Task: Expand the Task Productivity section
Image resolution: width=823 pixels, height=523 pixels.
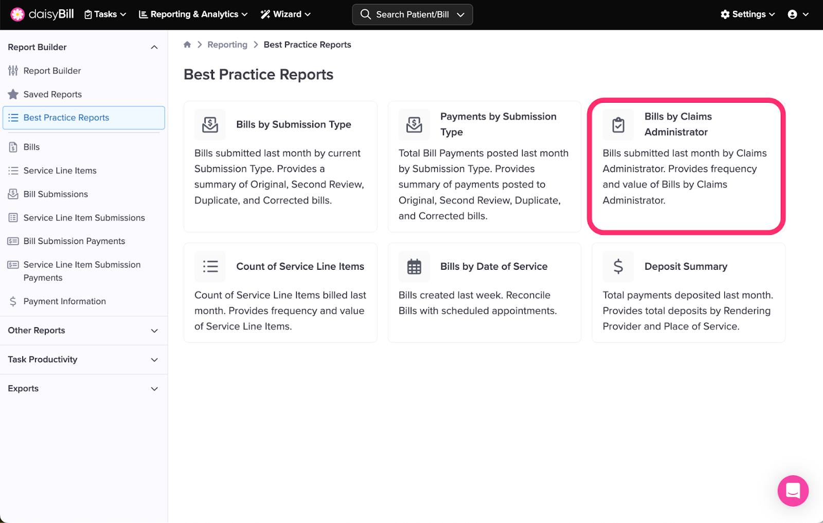Action: (x=154, y=360)
